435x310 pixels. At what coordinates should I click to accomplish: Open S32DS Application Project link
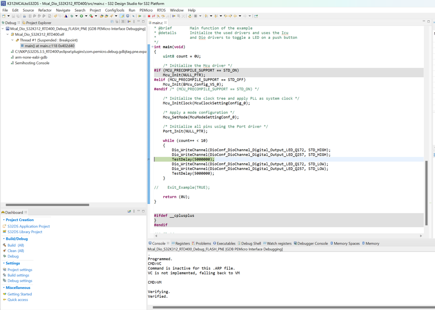(29, 226)
